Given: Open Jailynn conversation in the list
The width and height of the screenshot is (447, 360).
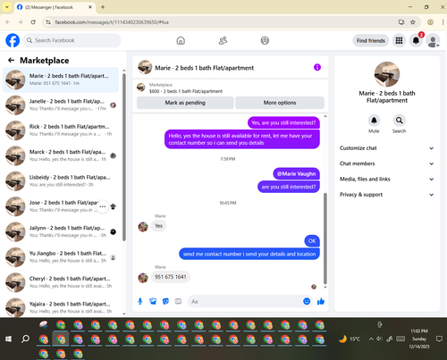Looking at the screenshot, I should pyautogui.click(x=61, y=231).
